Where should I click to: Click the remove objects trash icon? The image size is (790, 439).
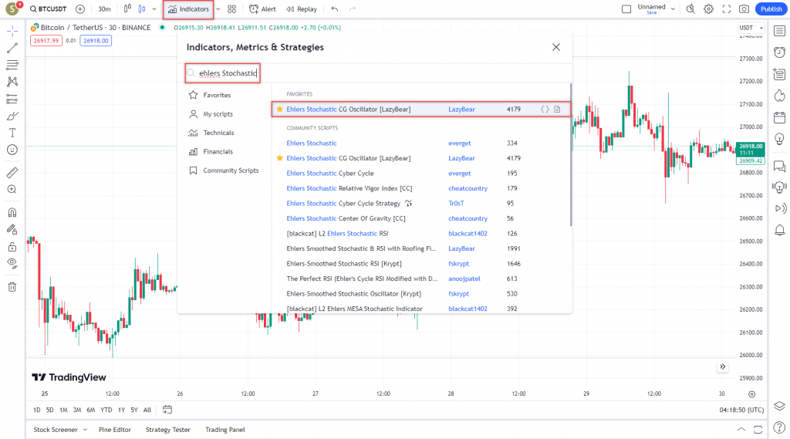pos(12,287)
